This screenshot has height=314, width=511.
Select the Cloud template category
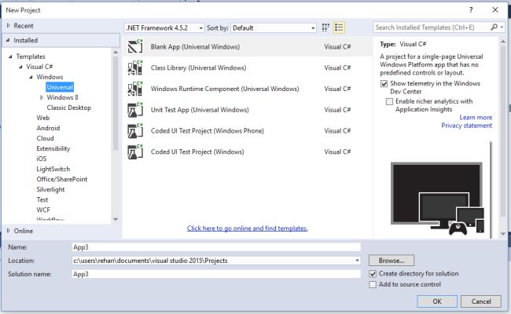[45, 138]
